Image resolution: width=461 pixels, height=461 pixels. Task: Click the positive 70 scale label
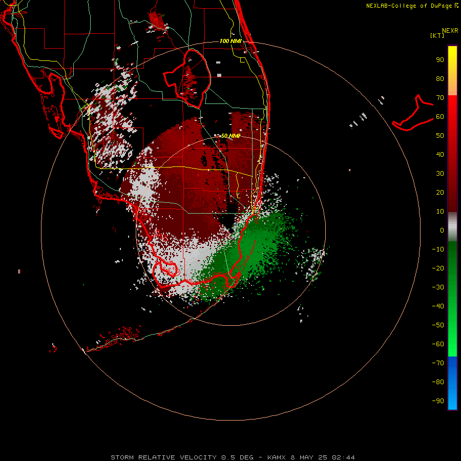[x=440, y=98]
